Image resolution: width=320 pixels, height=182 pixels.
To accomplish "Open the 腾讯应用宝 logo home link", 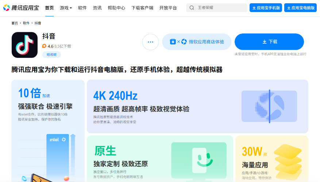I will [x=21, y=8].
